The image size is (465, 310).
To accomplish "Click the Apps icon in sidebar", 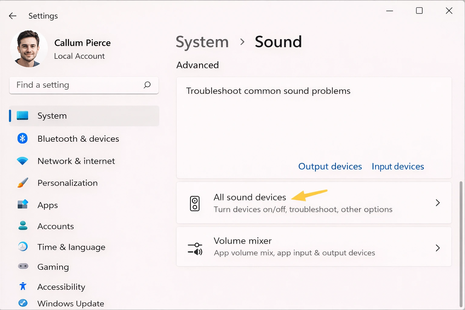I will tap(22, 205).
